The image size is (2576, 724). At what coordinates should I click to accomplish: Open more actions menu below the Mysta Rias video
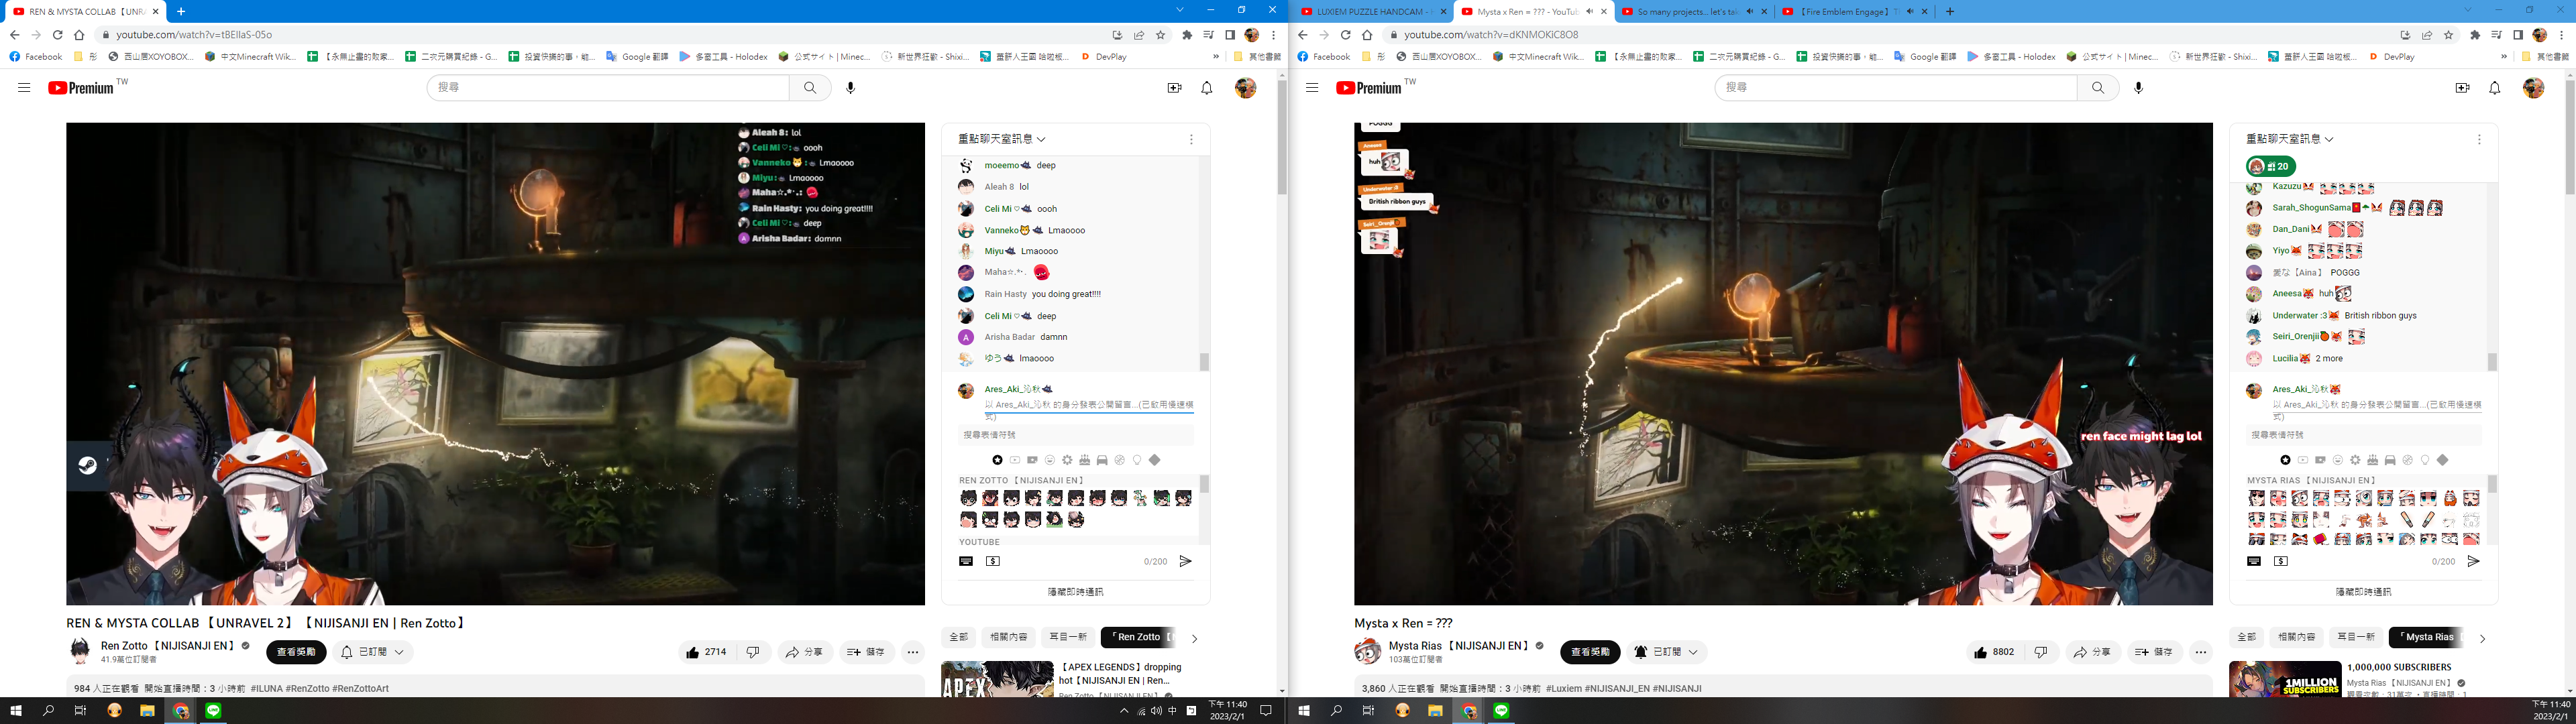pos(2201,652)
